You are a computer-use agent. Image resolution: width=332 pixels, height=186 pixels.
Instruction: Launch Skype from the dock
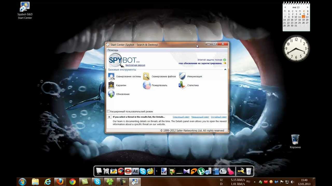(x=143, y=171)
